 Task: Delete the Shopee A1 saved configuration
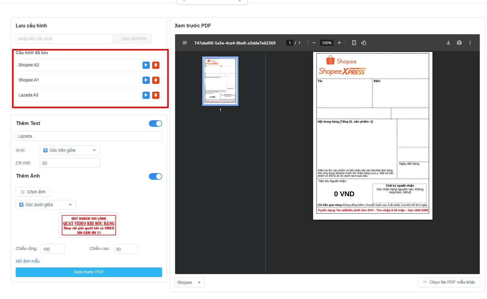pyautogui.click(x=156, y=80)
